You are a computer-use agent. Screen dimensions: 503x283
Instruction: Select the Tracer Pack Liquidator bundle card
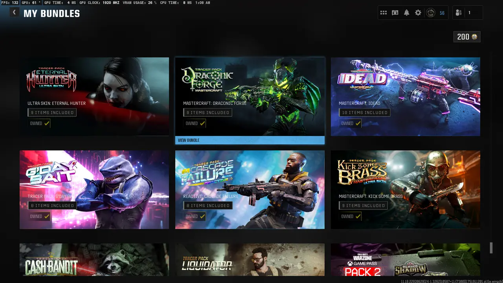tap(250, 260)
